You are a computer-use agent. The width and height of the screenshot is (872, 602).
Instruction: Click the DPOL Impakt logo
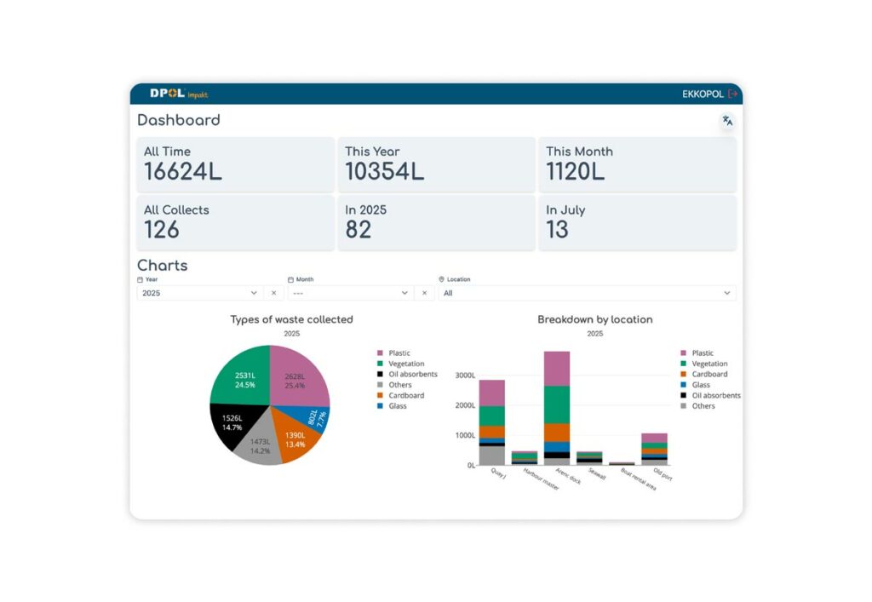179,94
